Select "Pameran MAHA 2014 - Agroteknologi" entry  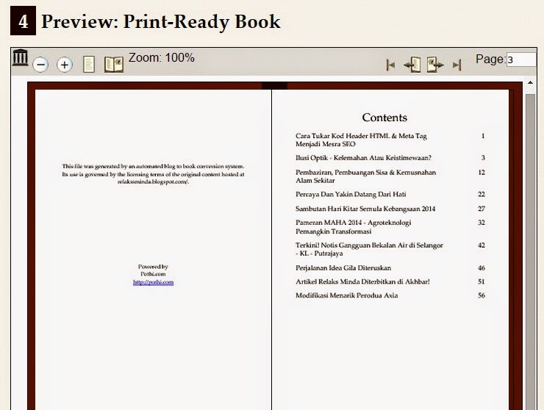(353, 227)
